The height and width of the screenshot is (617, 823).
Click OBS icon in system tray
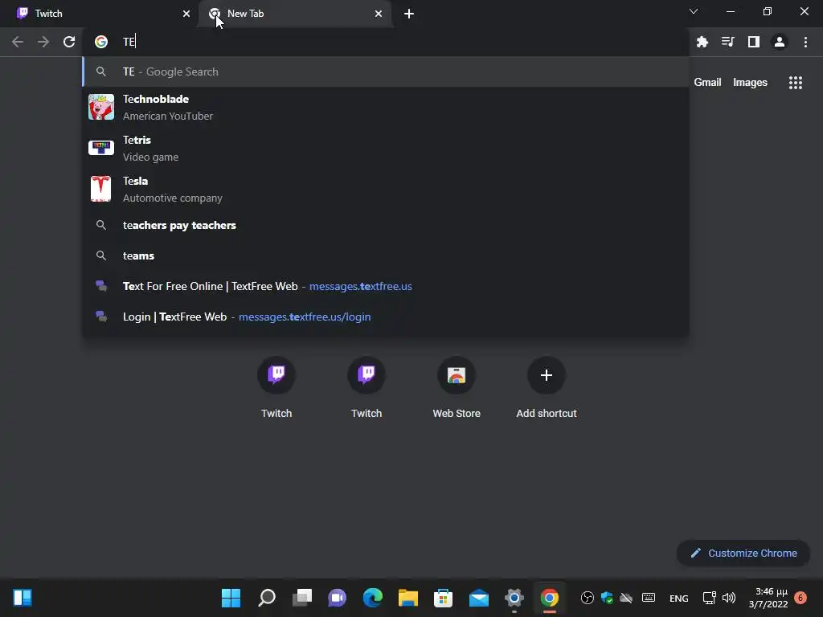(588, 598)
